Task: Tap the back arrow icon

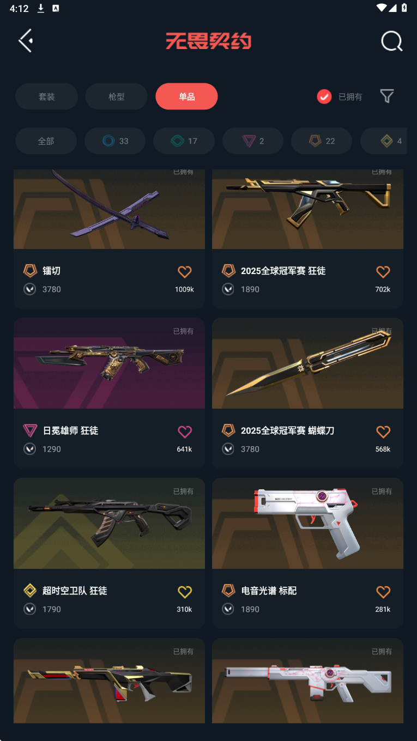Action: (x=26, y=41)
